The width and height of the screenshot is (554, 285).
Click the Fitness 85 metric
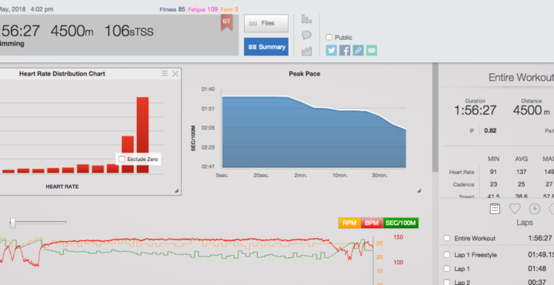point(172,9)
